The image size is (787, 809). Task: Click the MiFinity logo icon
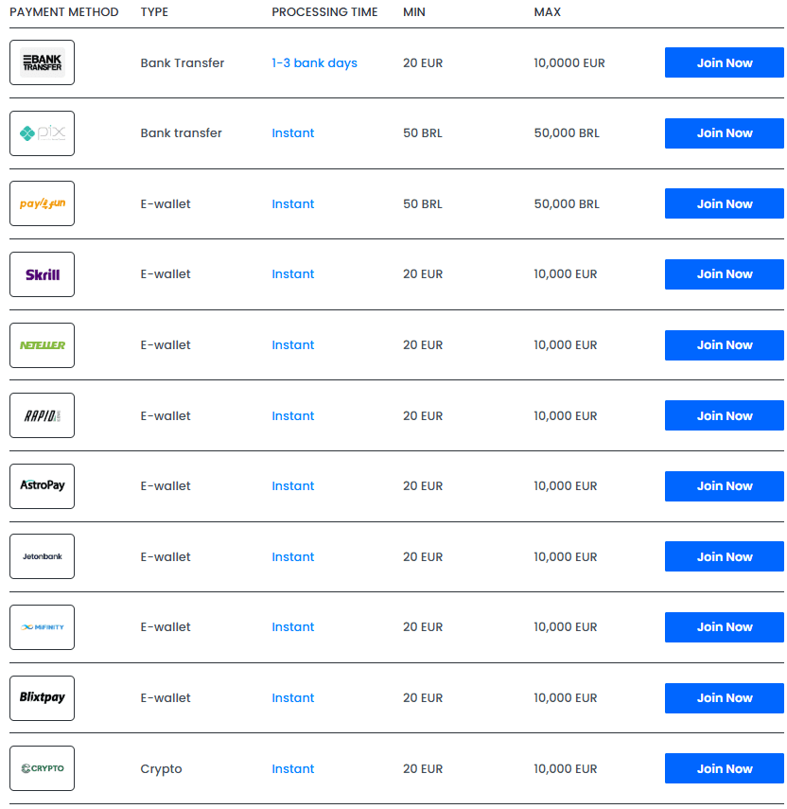(x=42, y=627)
